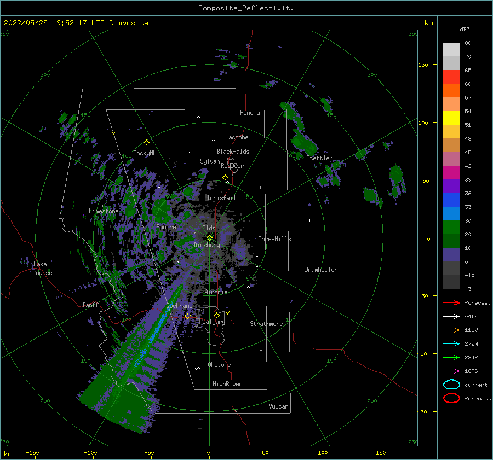Click the Strathmore label

click(x=266, y=324)
